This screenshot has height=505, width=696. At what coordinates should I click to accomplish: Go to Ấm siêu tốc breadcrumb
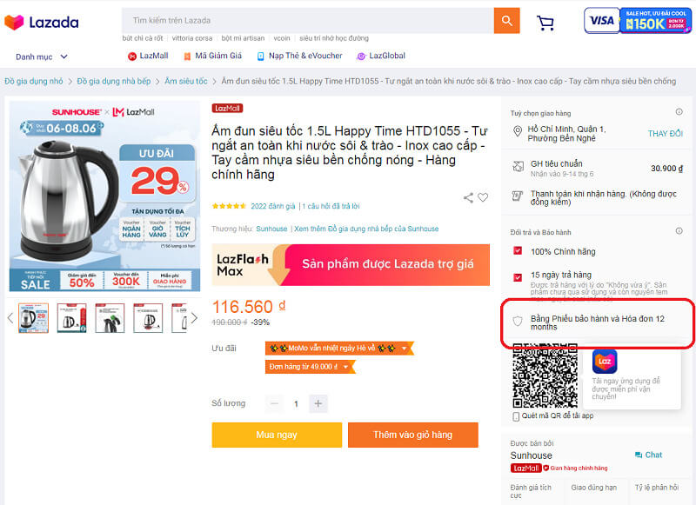(x=186, y=81)
